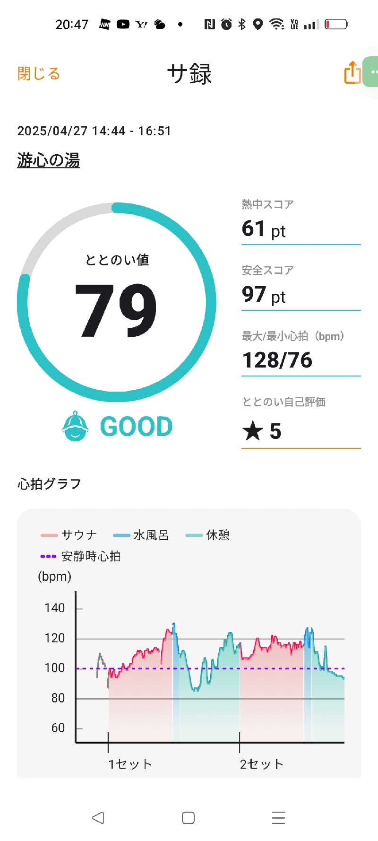Tap the sauna hat mascot icon
This screenshot has width=378, height=841.
75,426
